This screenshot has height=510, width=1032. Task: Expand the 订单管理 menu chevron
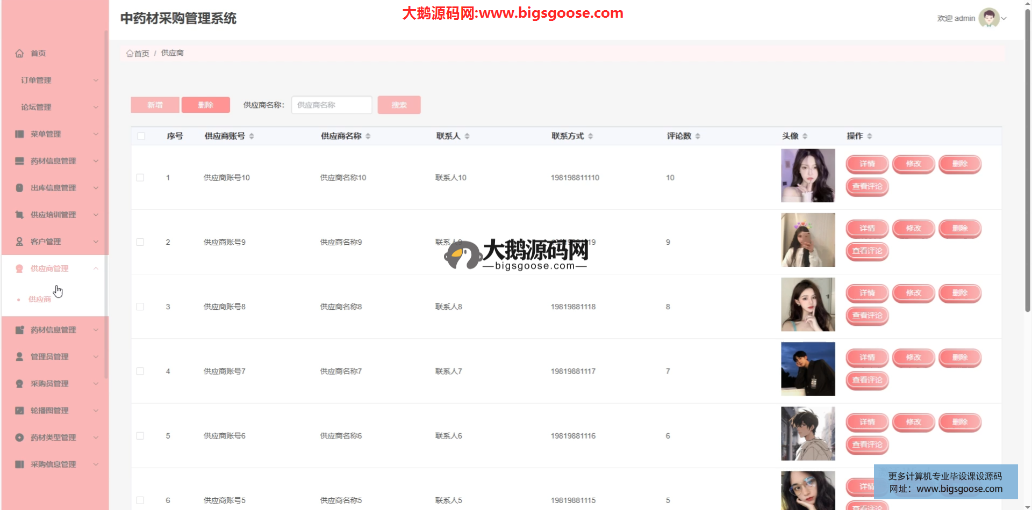tap(96, 80)
